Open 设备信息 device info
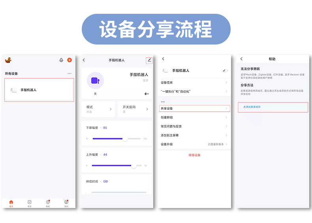This screenshot has width=312, height=223. click(194, 82)
